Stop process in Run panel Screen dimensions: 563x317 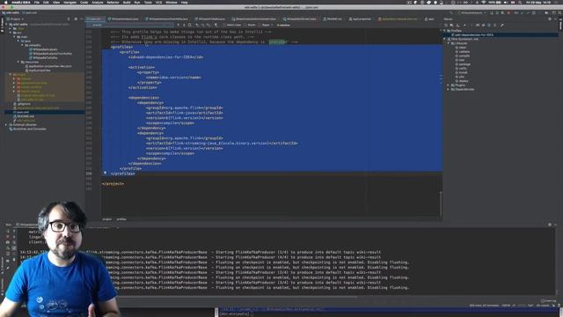(x=8, y=237)
